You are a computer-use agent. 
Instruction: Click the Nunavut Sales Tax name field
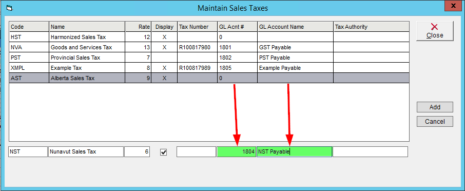coord(86,151)
